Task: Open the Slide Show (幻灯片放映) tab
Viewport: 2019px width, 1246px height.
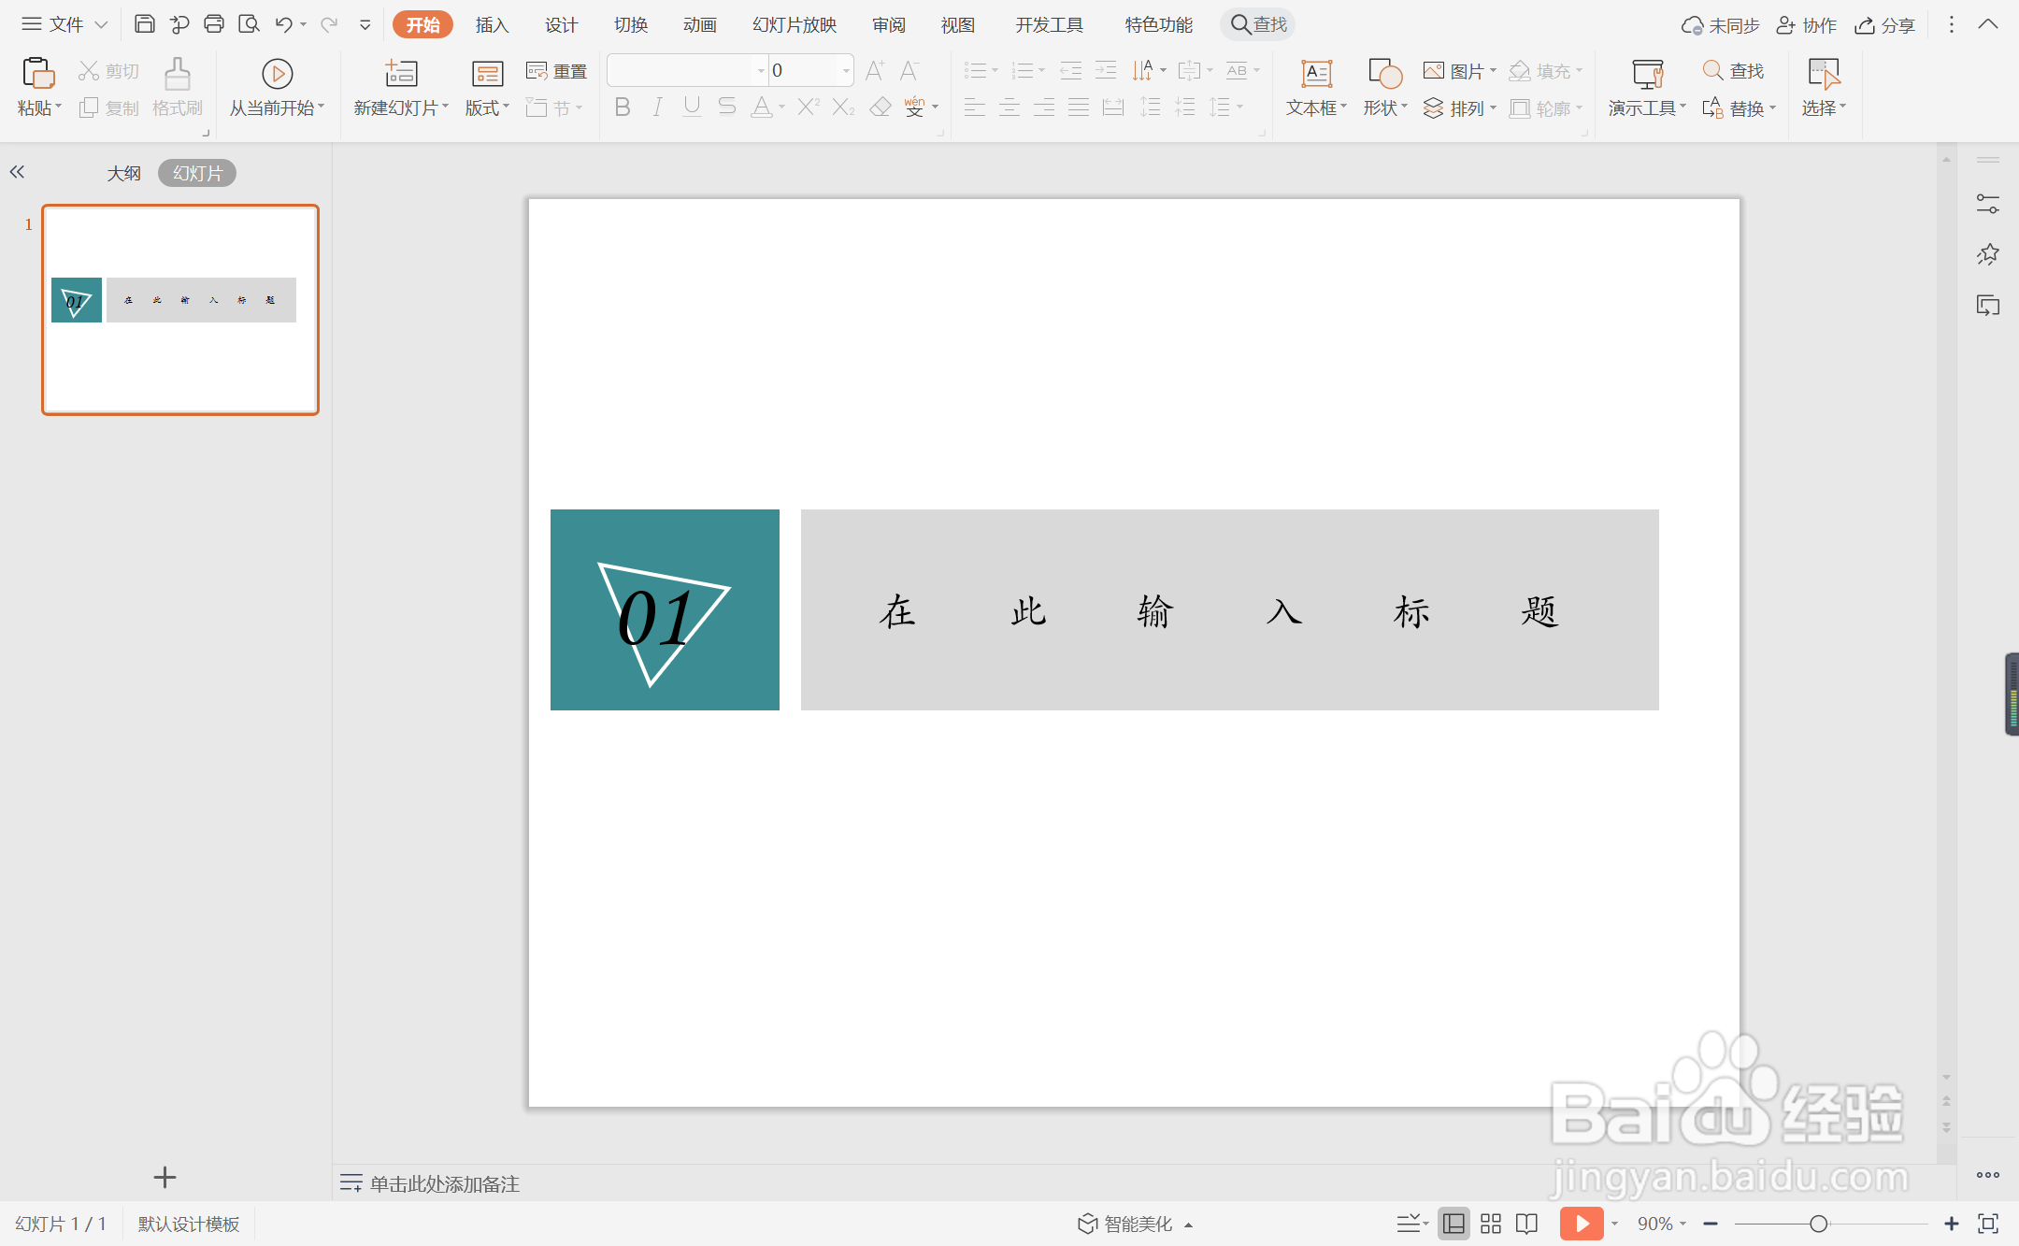Action: coord(795,25)
